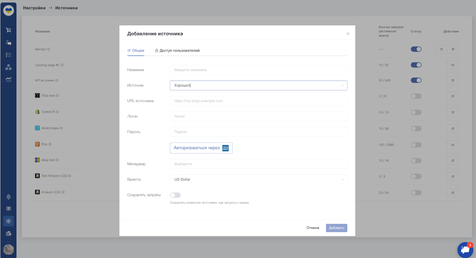Disable the Landing page #1 status toggle
This screenshot has height=258, width=476.
(416, 65)
